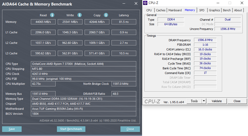
Task: Click the Memory Read value 44065 MB/s
Action: (x=43, y=22)
